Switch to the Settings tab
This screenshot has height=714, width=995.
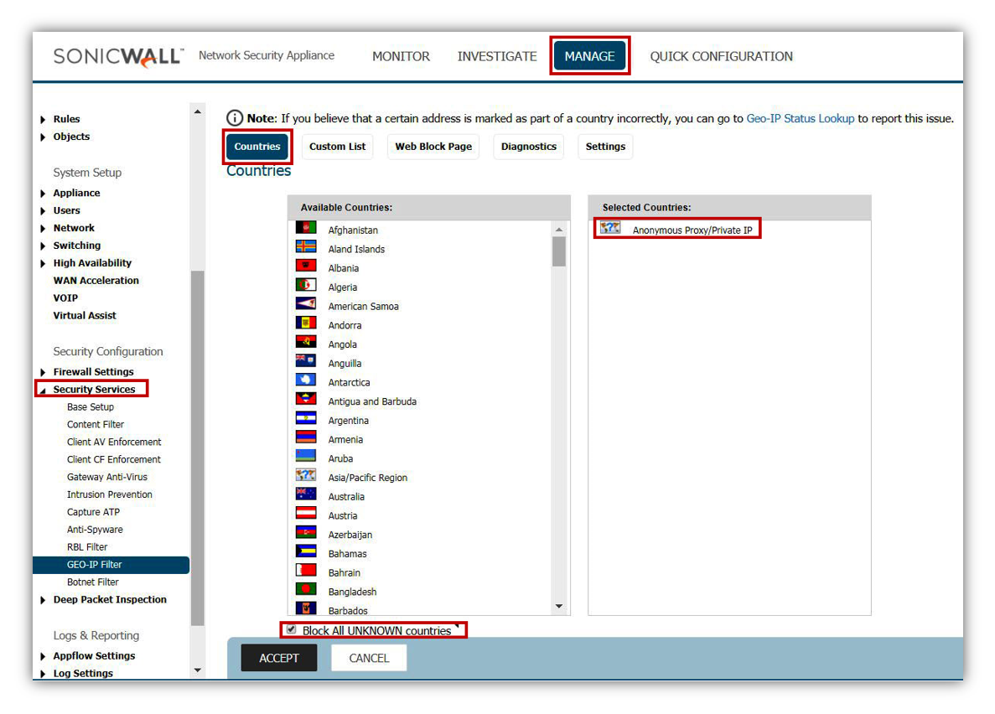(605, 147)
